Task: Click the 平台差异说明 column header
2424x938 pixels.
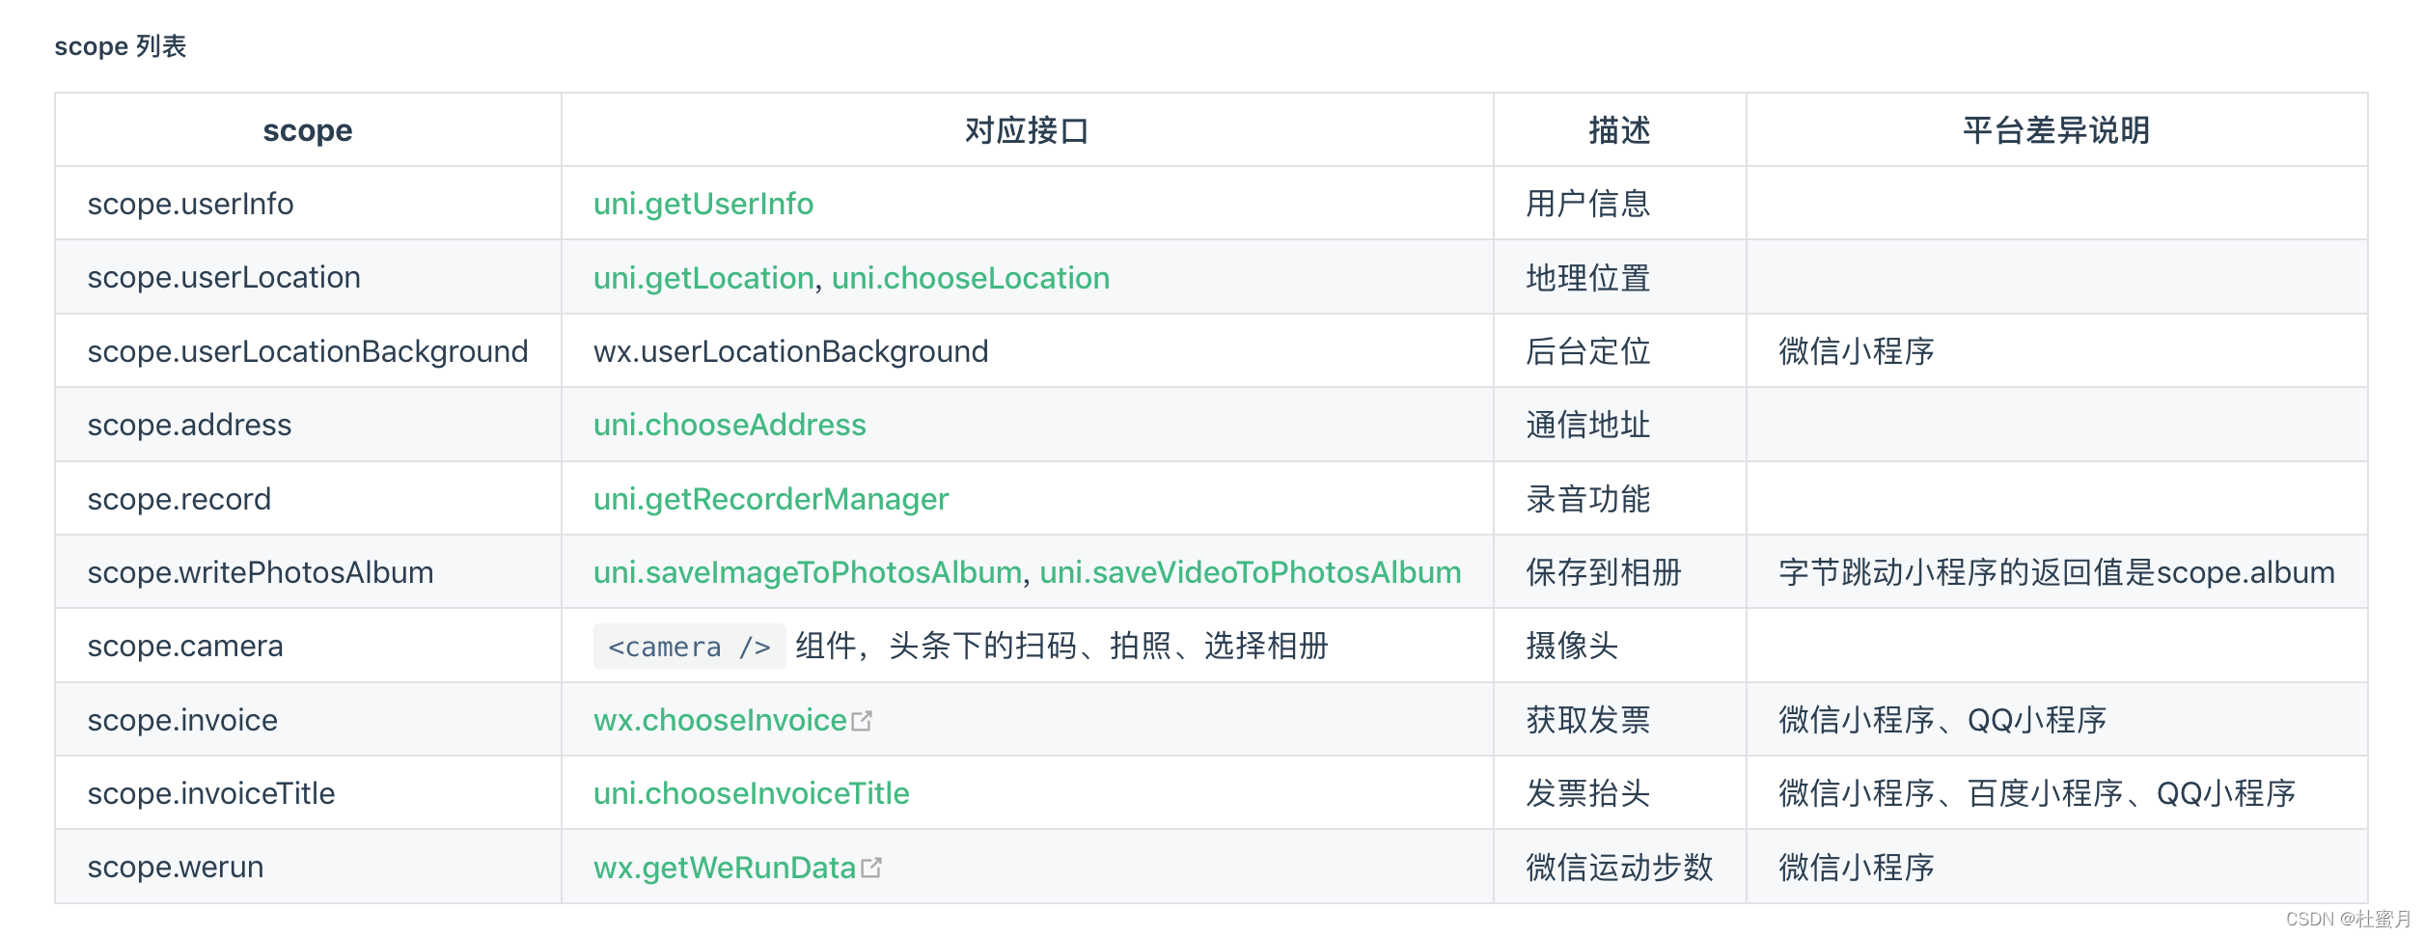Action: coord(2056,130)
